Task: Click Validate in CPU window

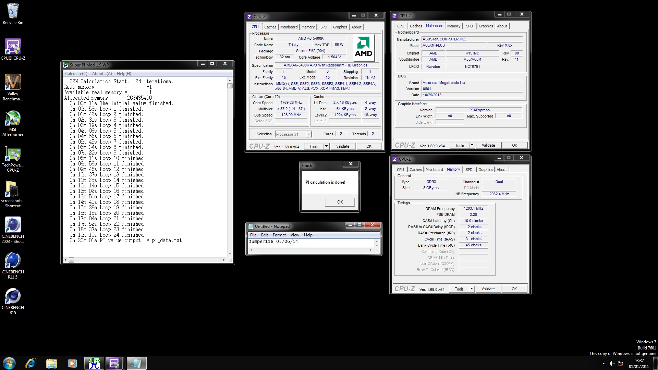Action: 343,146
